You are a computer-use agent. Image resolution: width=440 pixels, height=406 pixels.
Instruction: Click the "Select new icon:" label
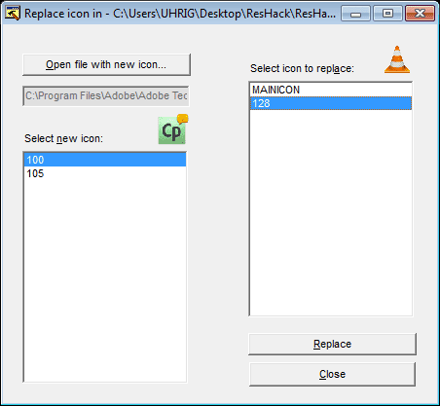click(x=64, y=138)
